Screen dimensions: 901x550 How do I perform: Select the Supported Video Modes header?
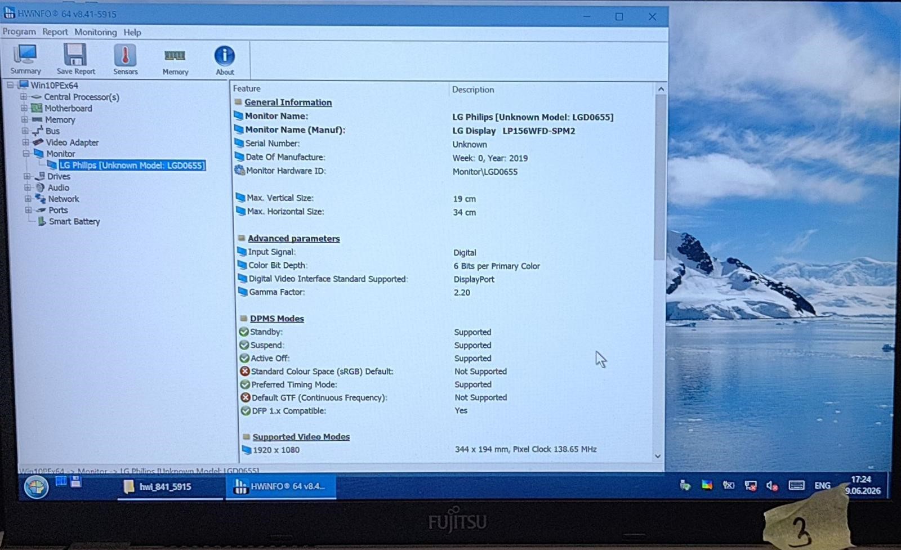[301, 436]
